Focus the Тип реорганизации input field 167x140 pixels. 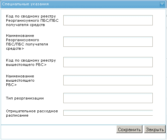coord(108,98)
